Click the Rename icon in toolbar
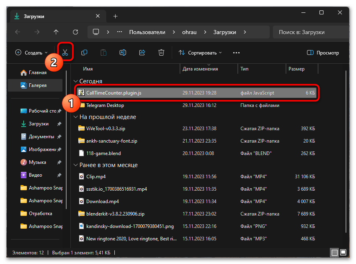Screen dimensions: 356x264 tap(123, 52)
